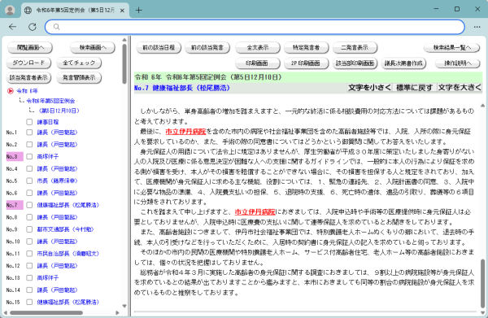Open the browser three-dot menu

(x=477, y=27)
